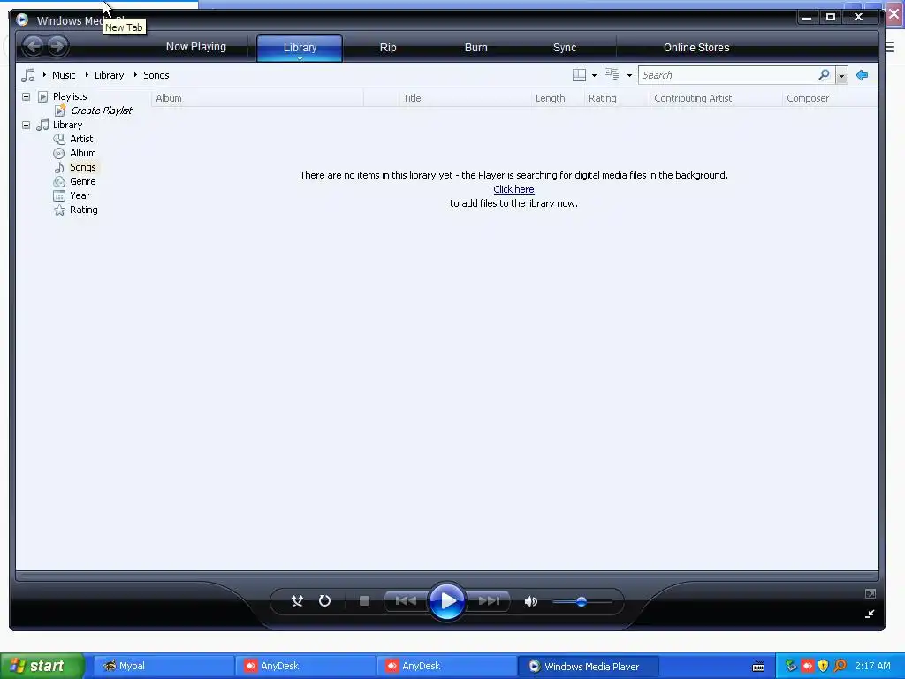The width and height of the screenshot is (905, 679).
Task: Open the Genre view
Action: coord(82,181)
